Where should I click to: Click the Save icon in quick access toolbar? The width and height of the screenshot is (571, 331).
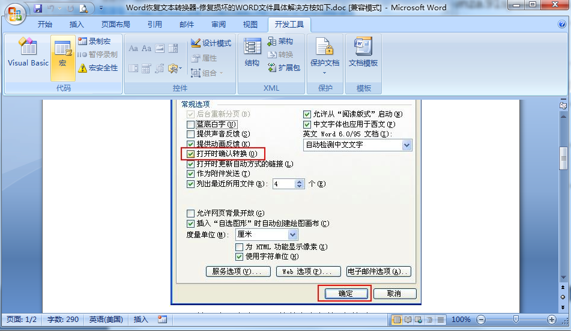click(x=37, y=8)
